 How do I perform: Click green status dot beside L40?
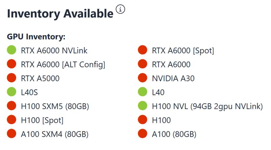point(143,92)
